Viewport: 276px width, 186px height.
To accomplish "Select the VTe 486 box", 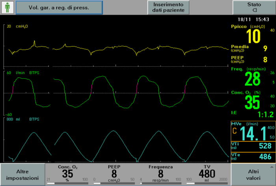I will tap(252, 157).
